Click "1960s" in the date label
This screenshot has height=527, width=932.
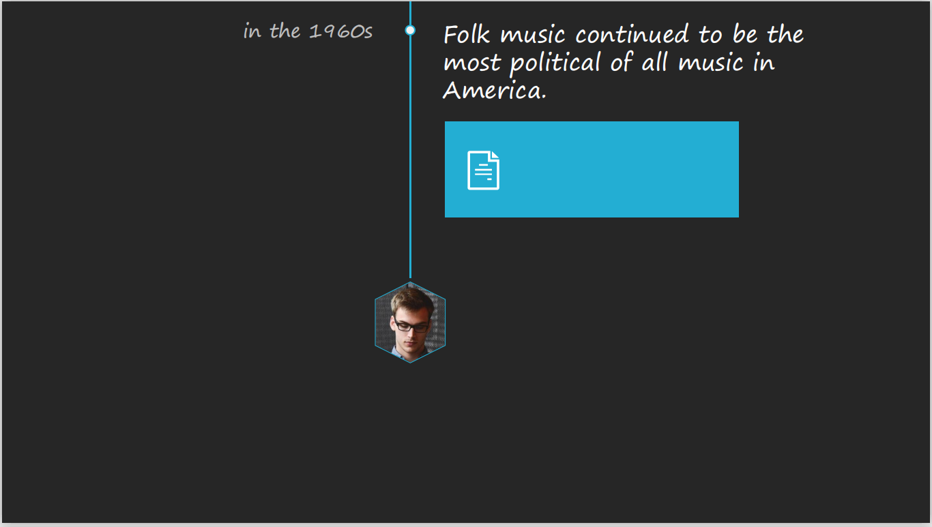340,31
